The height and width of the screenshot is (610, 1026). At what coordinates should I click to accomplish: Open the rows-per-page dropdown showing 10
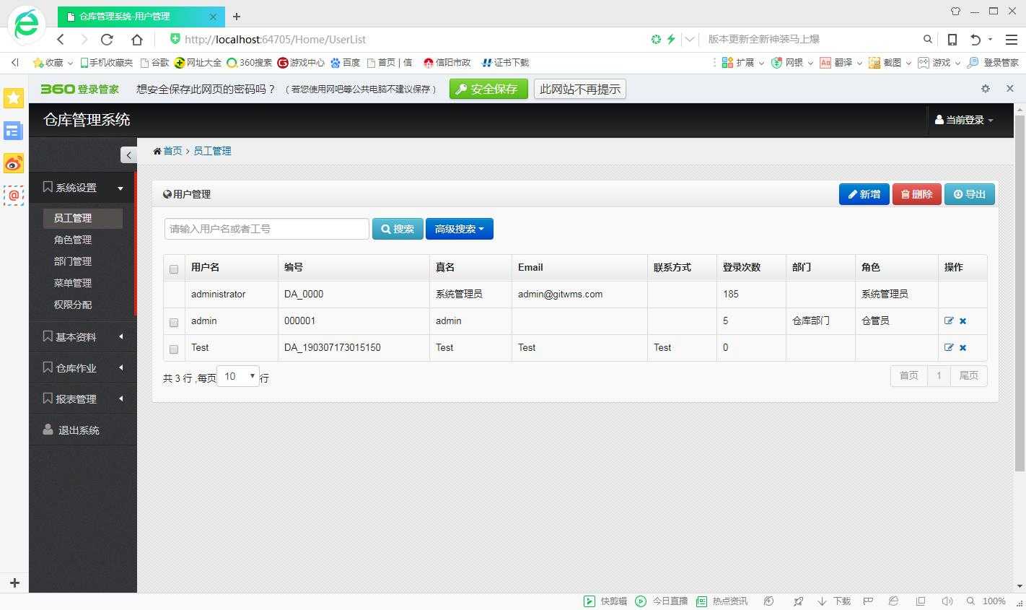[238, 376]
